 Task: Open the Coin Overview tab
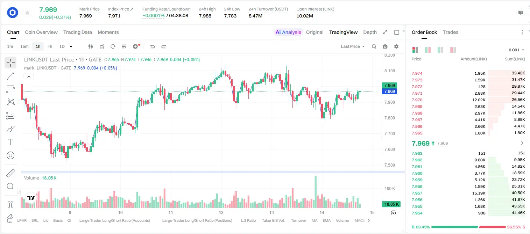(x=41, y=32)
